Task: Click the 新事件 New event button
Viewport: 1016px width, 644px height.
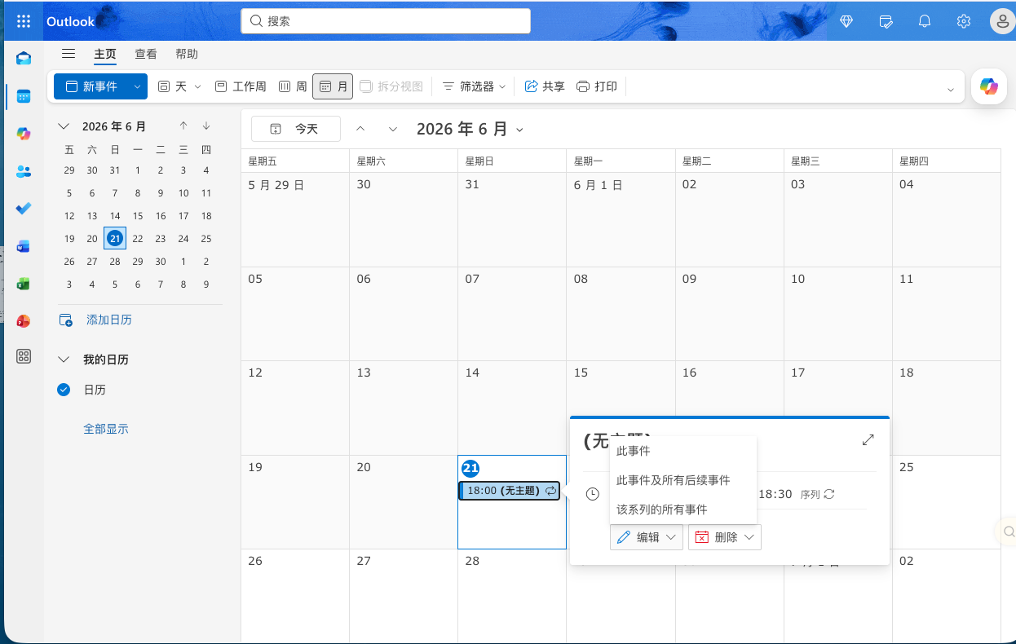Action: 91,86
